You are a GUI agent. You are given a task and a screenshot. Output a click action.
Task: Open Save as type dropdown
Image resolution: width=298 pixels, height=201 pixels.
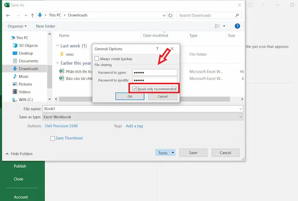143,117
